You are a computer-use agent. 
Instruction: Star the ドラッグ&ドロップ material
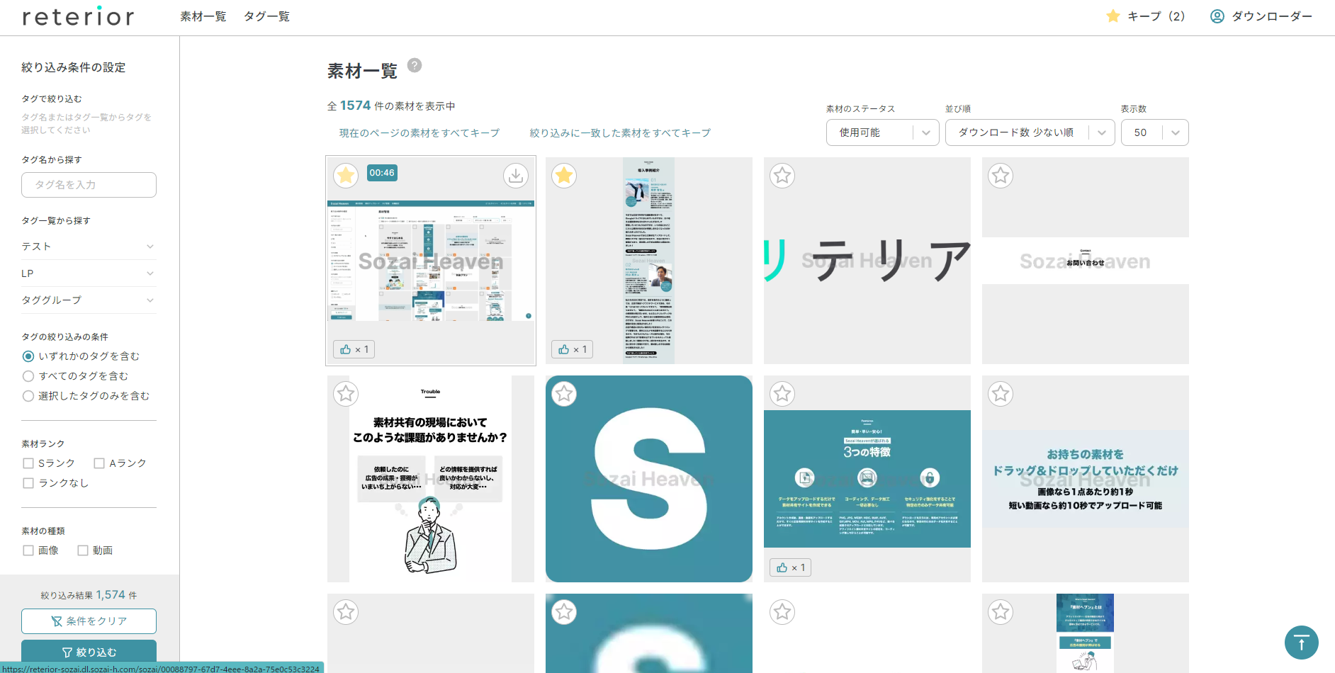1001,393
